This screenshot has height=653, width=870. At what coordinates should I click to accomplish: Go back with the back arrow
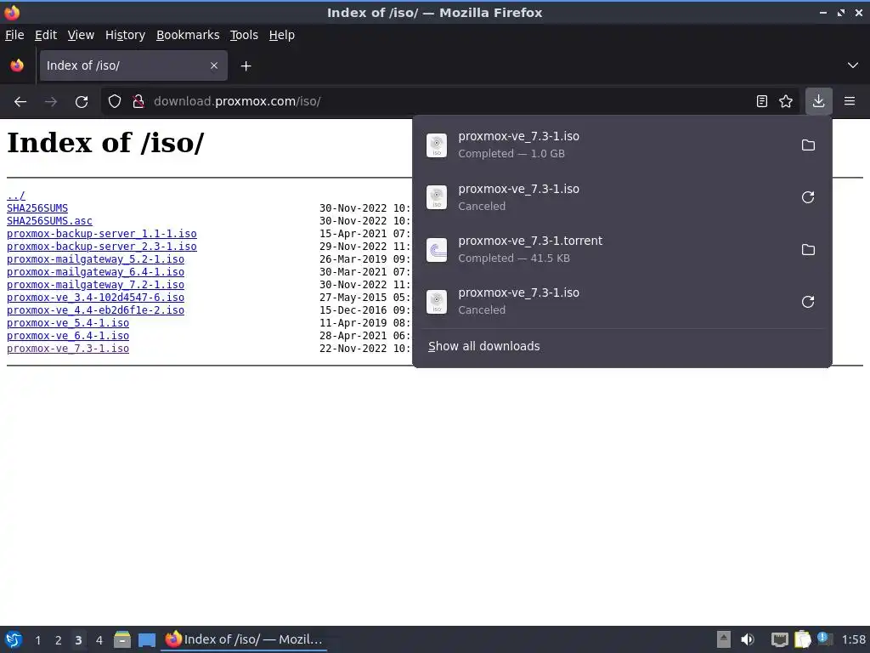pos(20,102)
